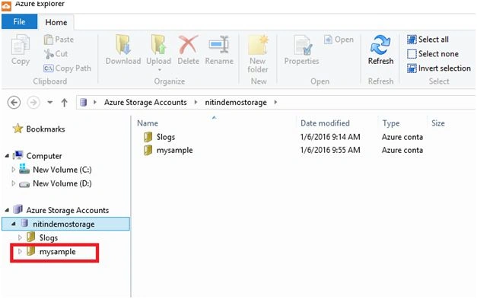477x299 pixels.
Task: Click Select none in ribbon
Action: (x=433, y=54)
